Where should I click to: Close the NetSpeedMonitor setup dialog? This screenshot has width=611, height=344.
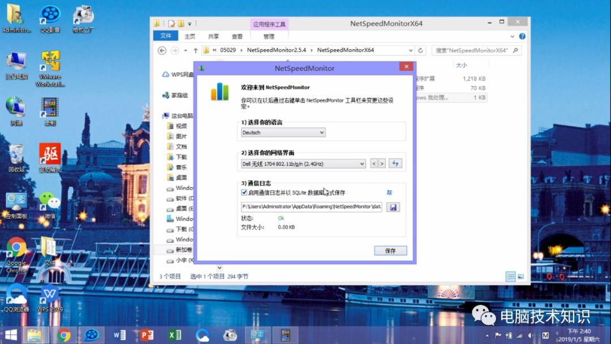(x=406, y=66)
